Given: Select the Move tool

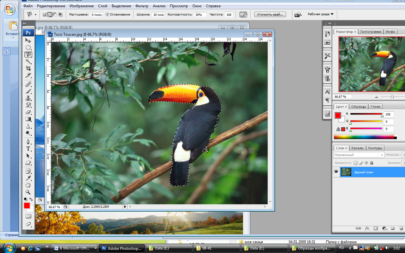Looking at the screenshot, I should (28, 40).
